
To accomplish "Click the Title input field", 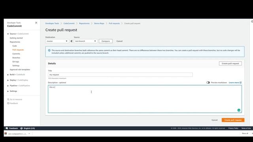I will (120, 75).
